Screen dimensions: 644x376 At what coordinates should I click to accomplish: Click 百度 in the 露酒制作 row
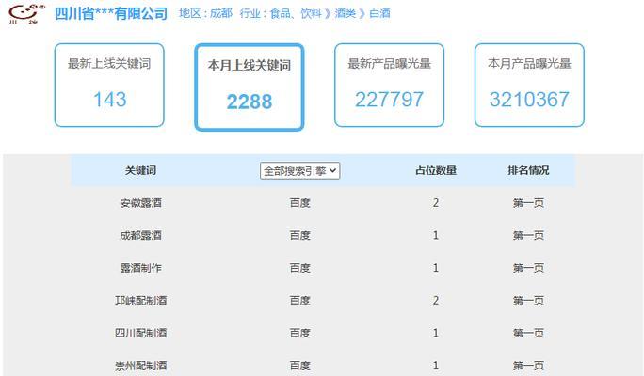pyautogui.click(x=299, y=268)
